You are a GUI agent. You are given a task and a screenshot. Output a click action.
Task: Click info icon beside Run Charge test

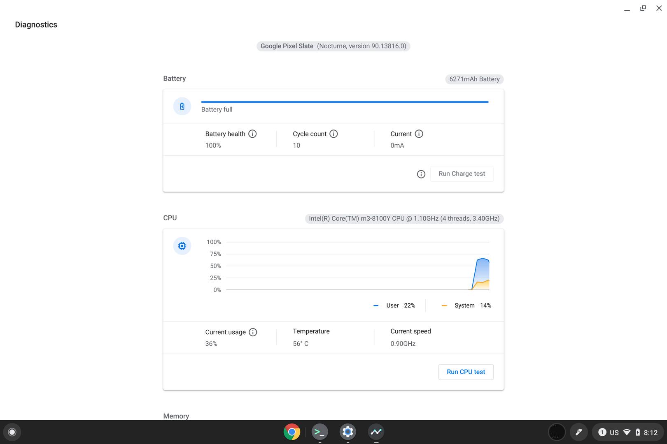421,174
